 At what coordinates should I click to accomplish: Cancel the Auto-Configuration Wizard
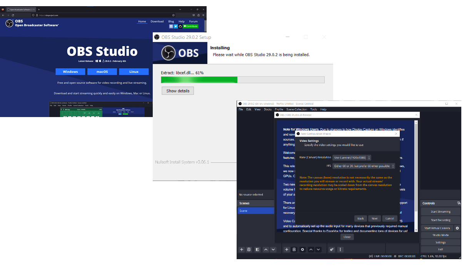[x=390, y=218]
